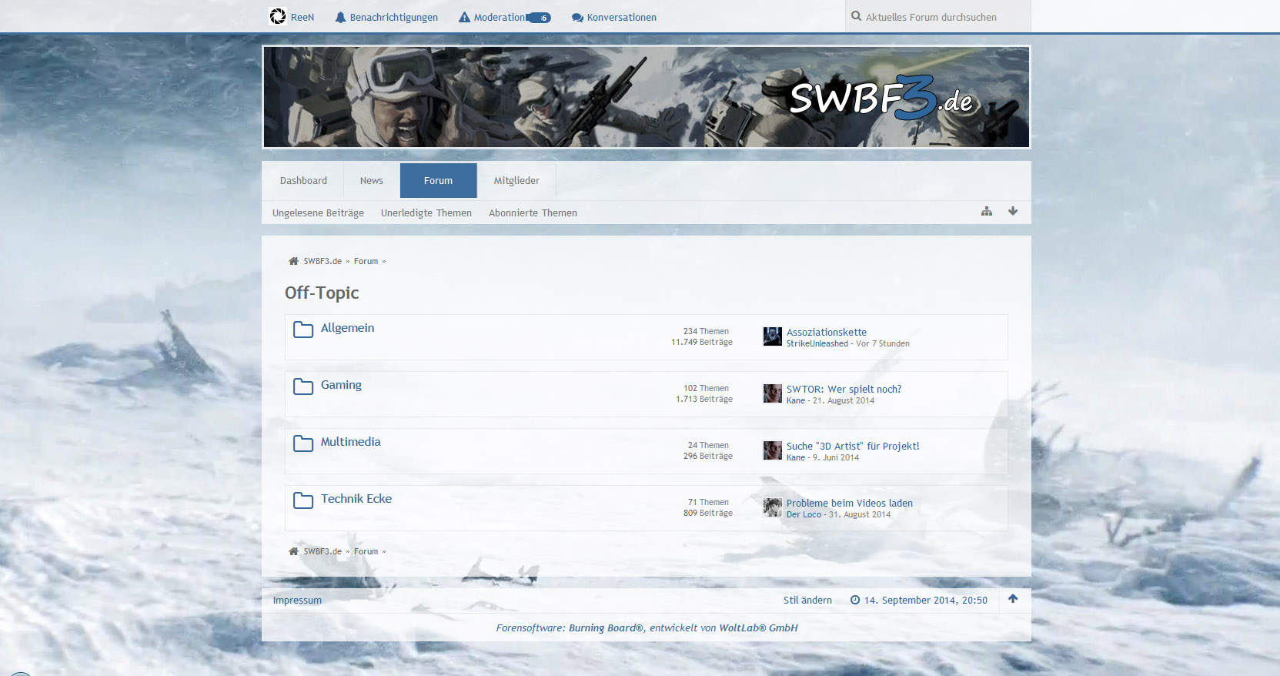Screen dimensions: 1280x676
Task: Click the home icon in top breadcrumb
Action: 293,261
